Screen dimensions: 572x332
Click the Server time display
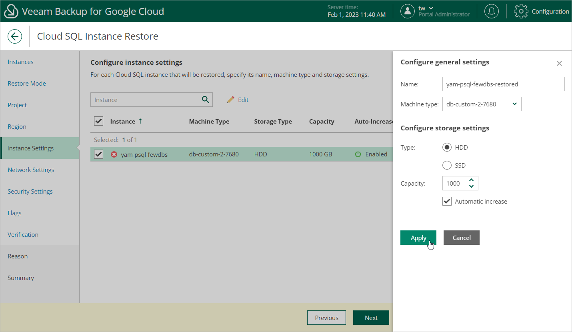[356, 11]
